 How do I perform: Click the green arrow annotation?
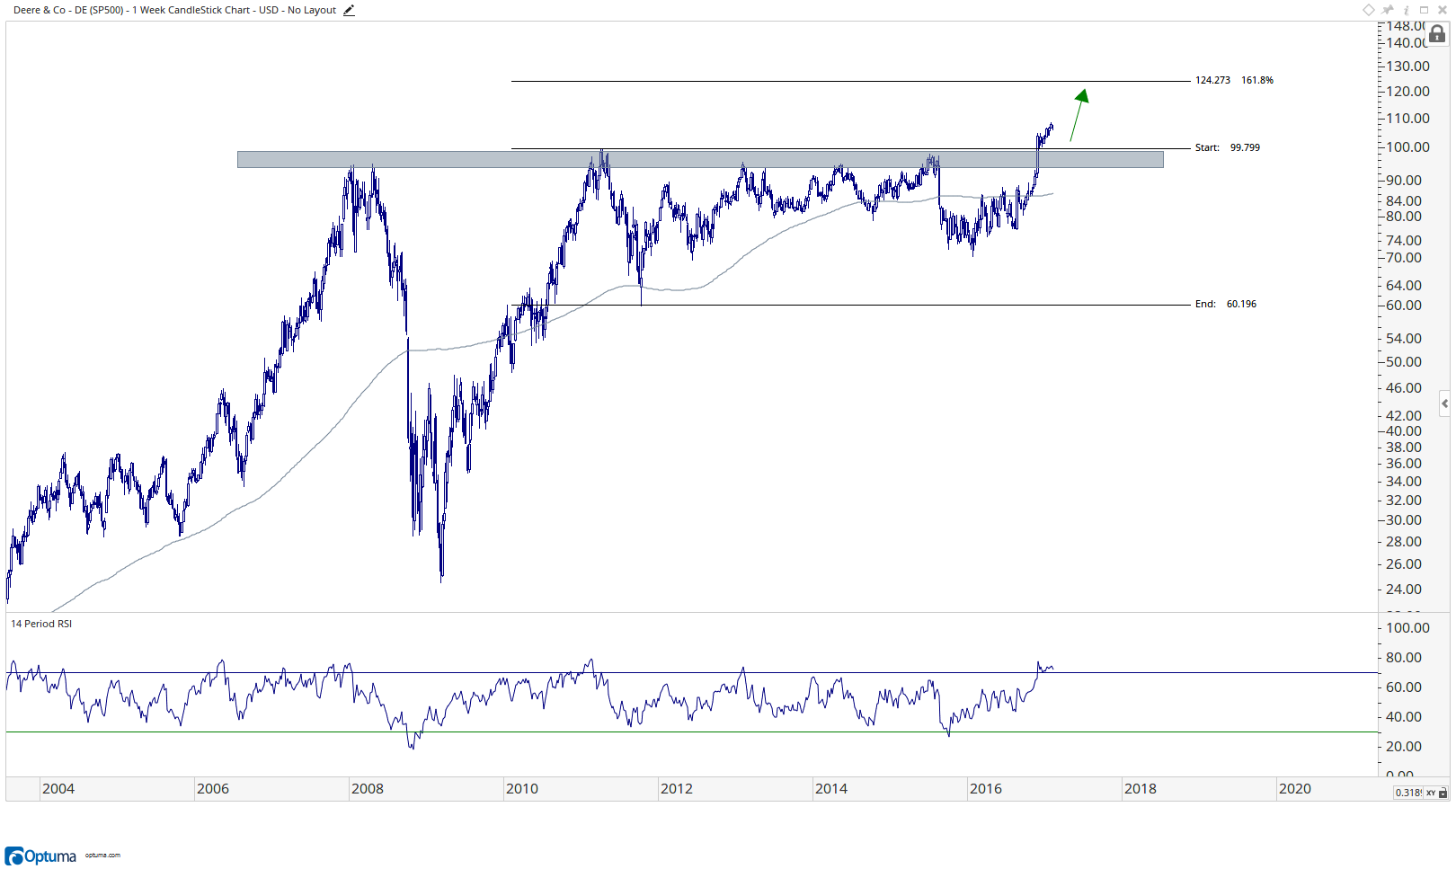(x=1079, y=115)
